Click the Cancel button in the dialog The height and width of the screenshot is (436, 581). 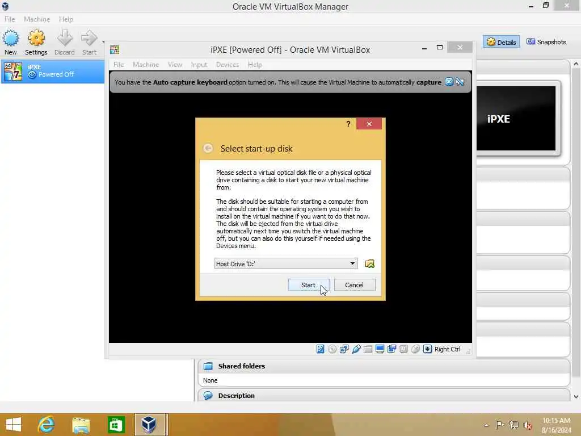point(354,285)
